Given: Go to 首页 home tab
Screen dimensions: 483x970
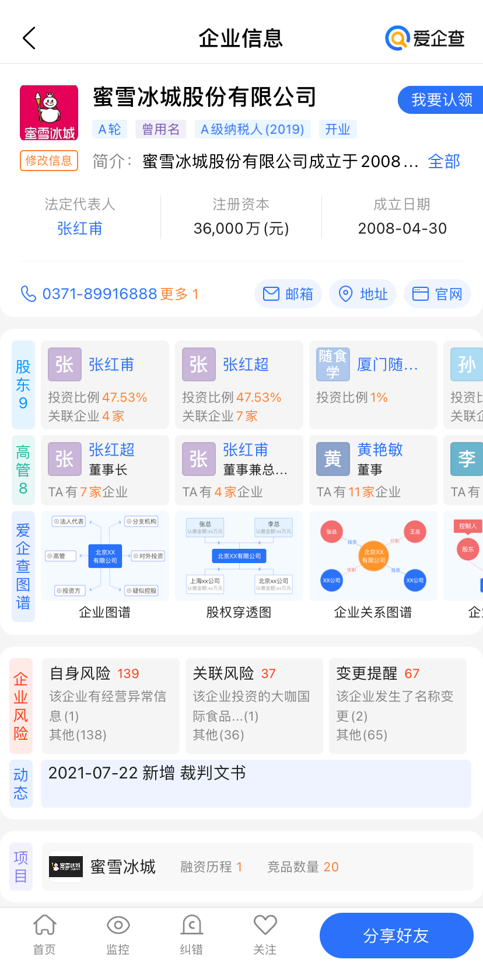Looking at the screenshot, I should tap(44, 934).
